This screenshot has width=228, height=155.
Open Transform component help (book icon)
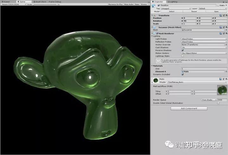pos(221,15)
